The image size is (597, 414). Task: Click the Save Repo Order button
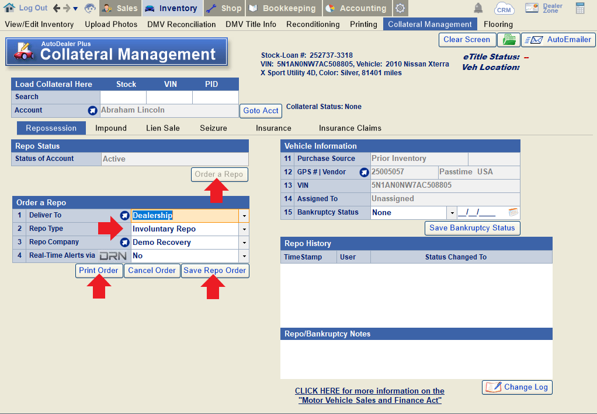pyautogui.click(x=215, y=271)
